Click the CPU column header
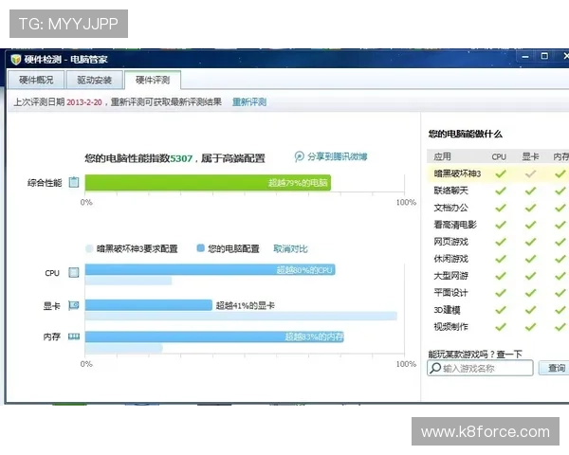The width and height of the screenshot is (569, 455). (x=499, y=156)
